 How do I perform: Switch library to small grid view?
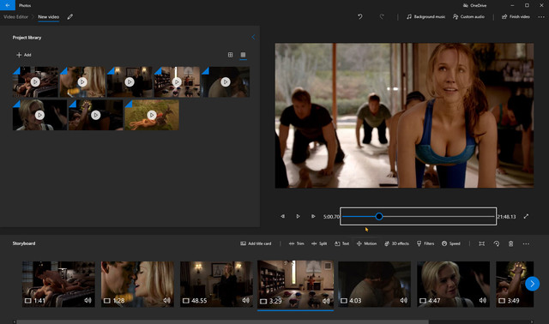[x=231, y=55]
